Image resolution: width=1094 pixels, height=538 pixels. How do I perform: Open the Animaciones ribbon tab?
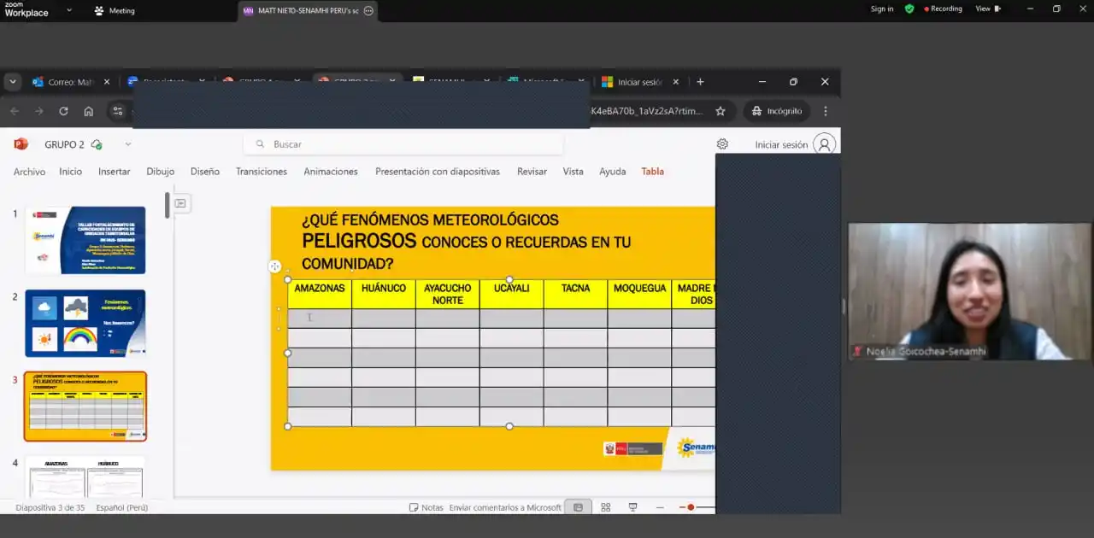click(331, 172)
